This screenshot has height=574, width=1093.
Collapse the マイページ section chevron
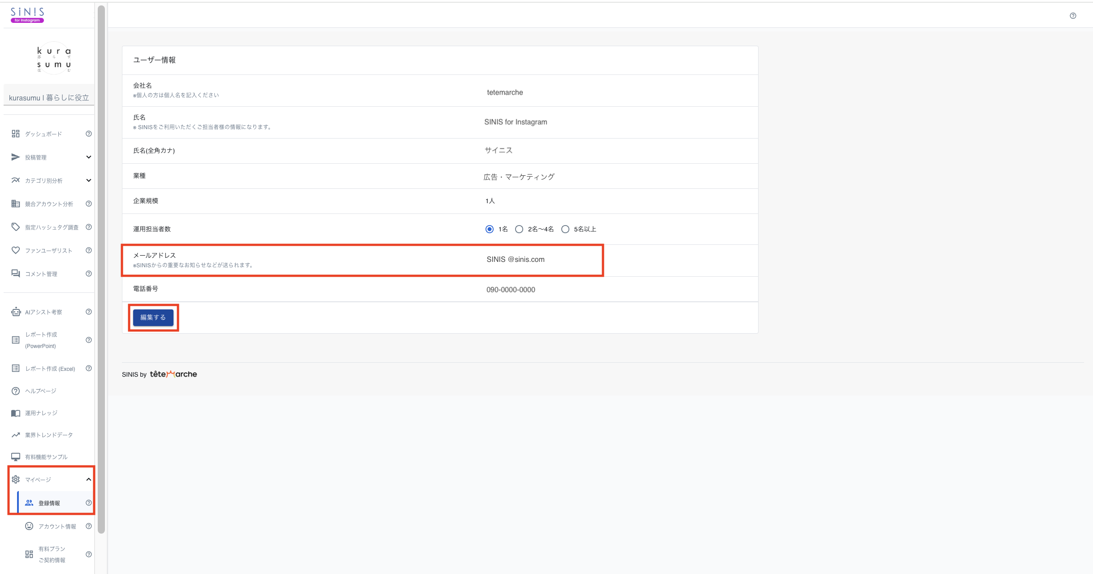click(89, 479)
